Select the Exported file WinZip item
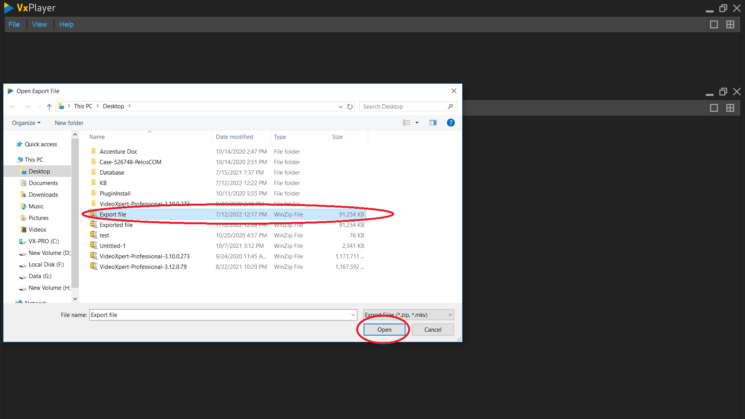The width and height of the screenshot is (745, 419). [x=116, y=225]
